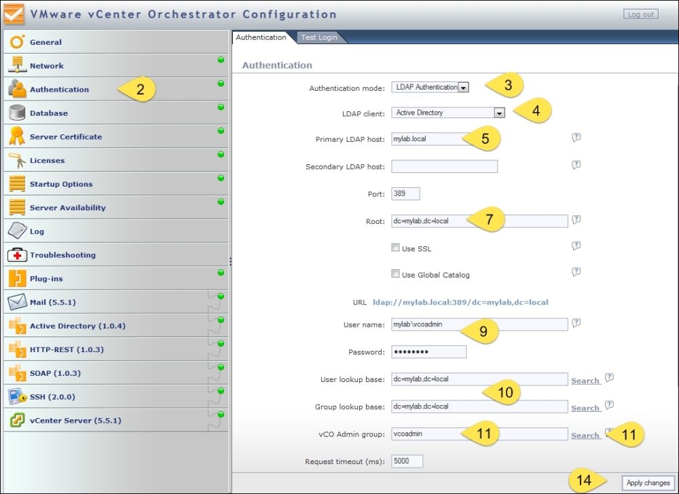Screen dimensions: 679x494
Task: Click the General gear icon in sidebar
Action: [x=18, y=42]
